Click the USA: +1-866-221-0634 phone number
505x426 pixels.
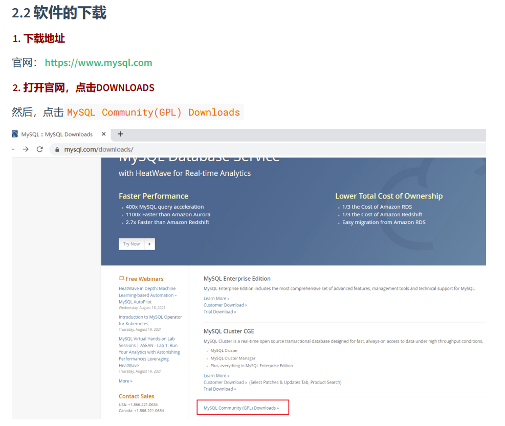(x=138, y=405)
